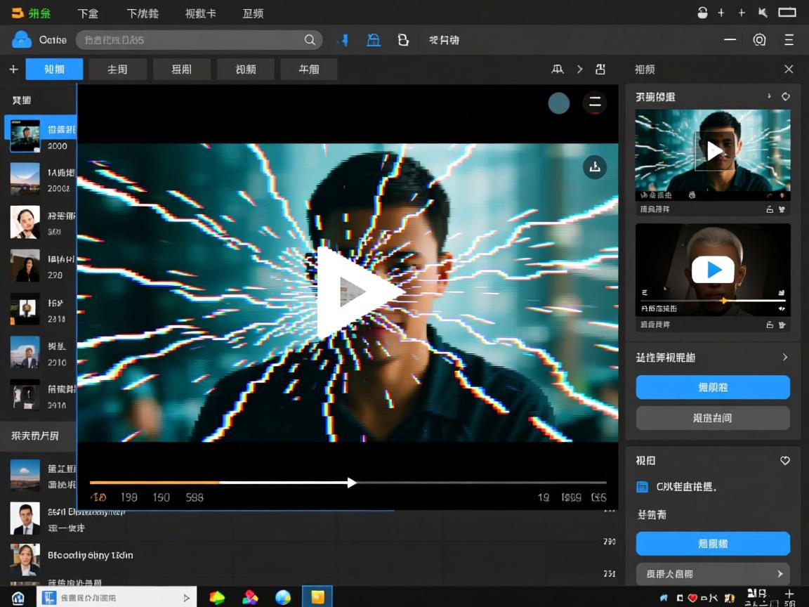Switch to the second browser tab

tap(118, 69)
